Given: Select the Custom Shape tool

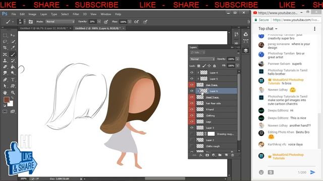Looking at the screenshot, I should 13,86.
